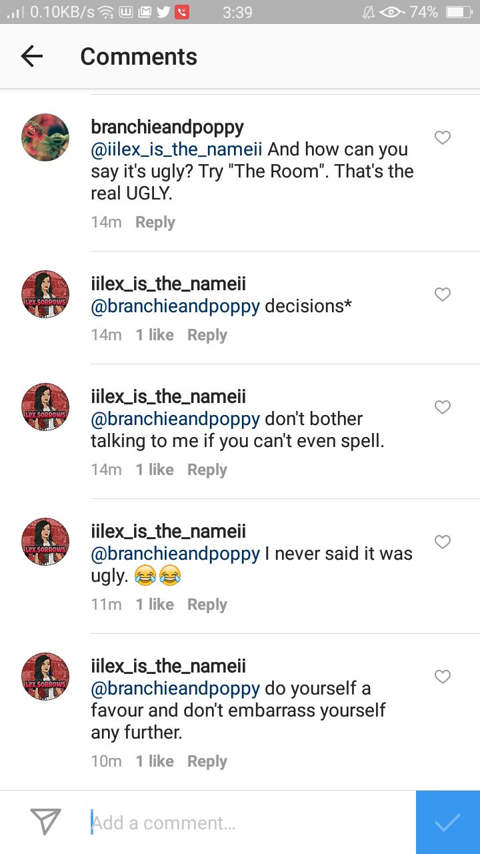
Task: Like the "I never said it was ugly" comment
Action: pos(443,542)
